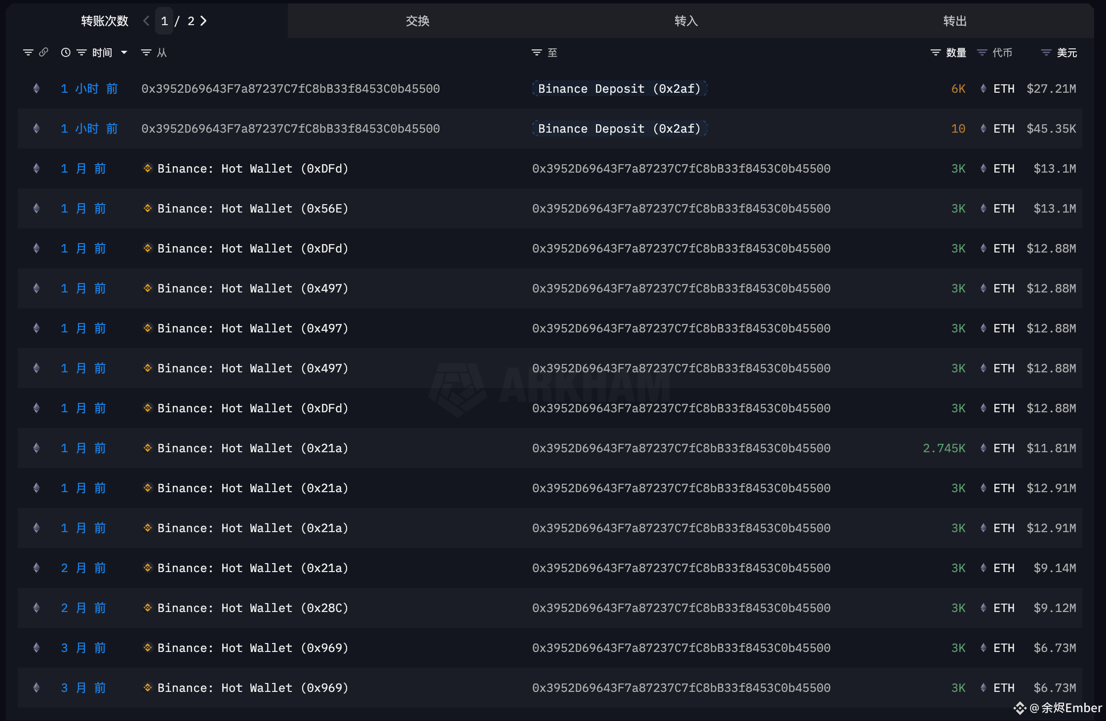Image resolution: width=1106 pixels, height=721 pixels.
Task: Click the 10 ETH amount value
Action: (x=958, y=129)
